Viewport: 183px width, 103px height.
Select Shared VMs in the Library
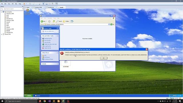pos(7,34)
